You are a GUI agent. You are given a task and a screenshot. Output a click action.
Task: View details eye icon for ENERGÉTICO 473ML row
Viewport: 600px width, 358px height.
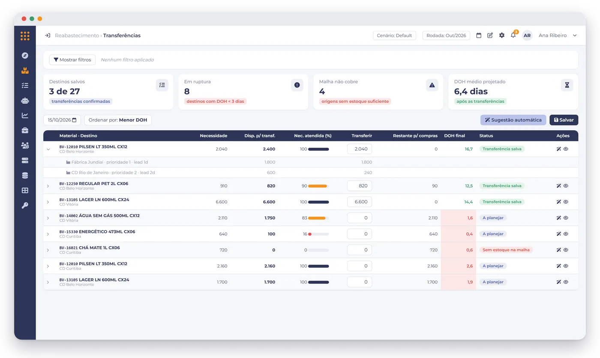[x=566, y=234]
